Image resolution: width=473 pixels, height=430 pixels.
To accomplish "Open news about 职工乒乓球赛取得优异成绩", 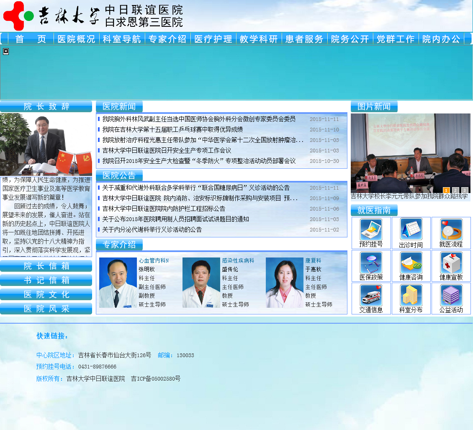I will [172, 130].
